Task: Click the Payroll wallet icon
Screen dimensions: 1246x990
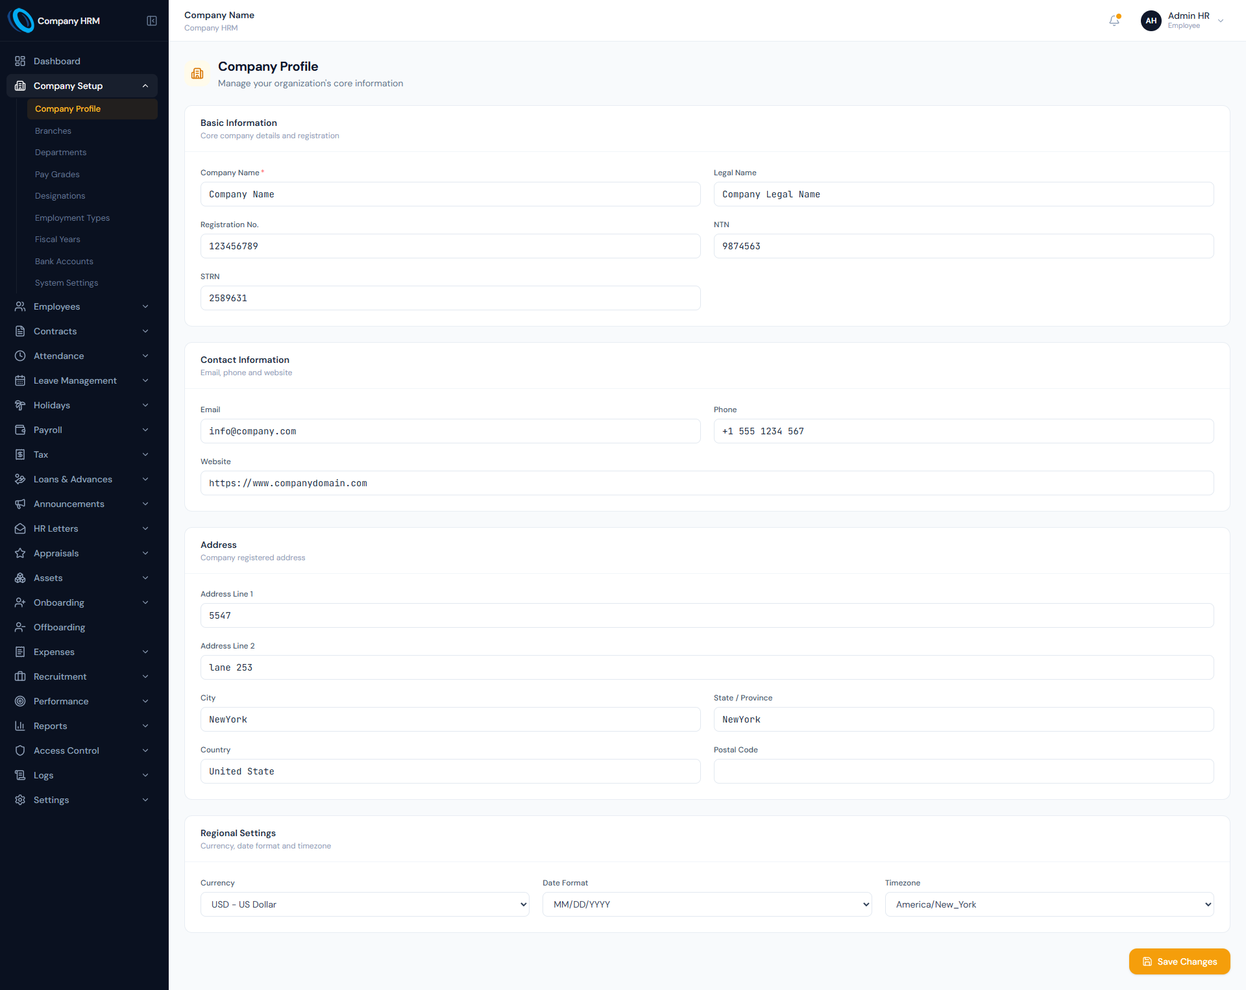Action: pyautogui.click(x=20, y=430)
